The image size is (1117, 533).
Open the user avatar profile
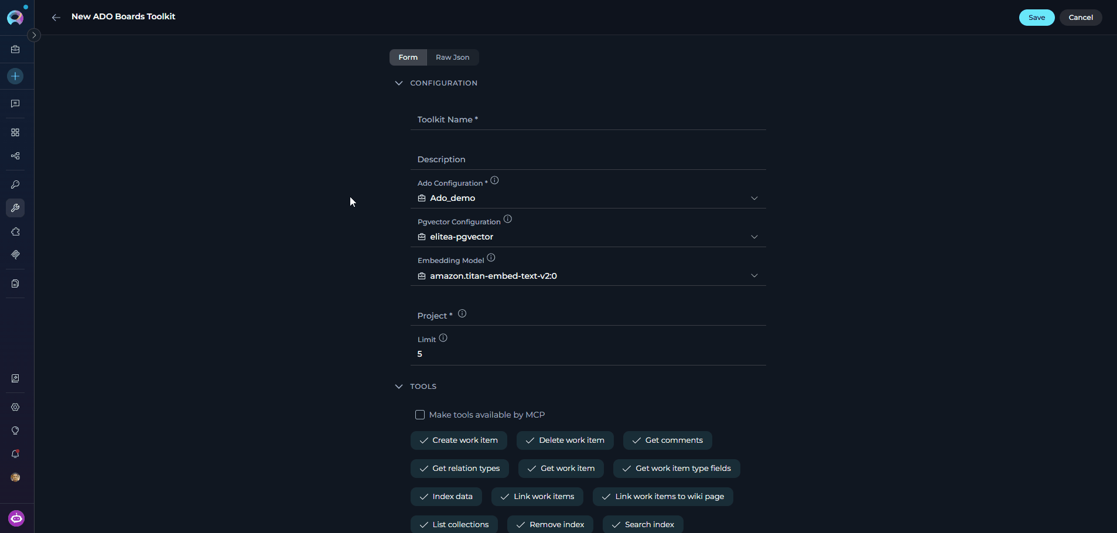coord(15,477)
